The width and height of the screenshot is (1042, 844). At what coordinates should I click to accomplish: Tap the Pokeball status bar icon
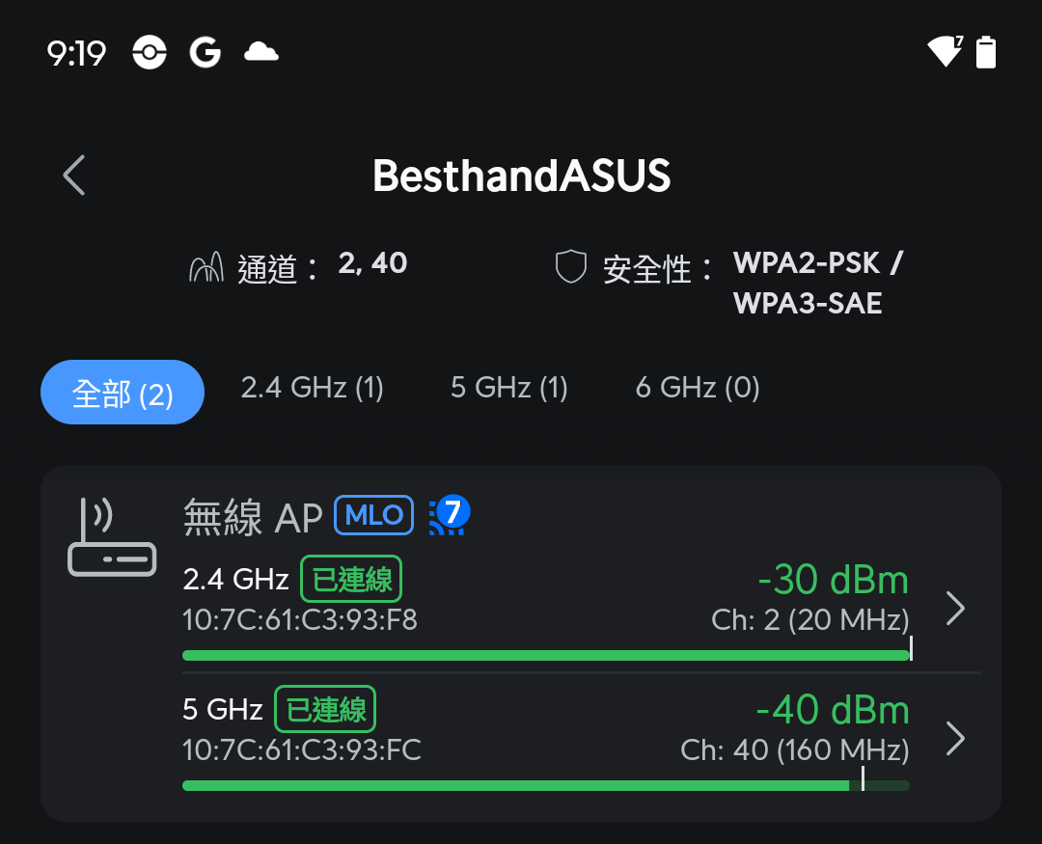[x=149, y=52]
